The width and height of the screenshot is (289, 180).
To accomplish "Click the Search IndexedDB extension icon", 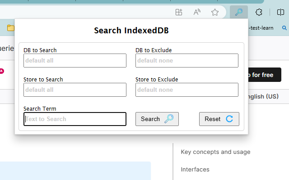I will coord(238,12).
